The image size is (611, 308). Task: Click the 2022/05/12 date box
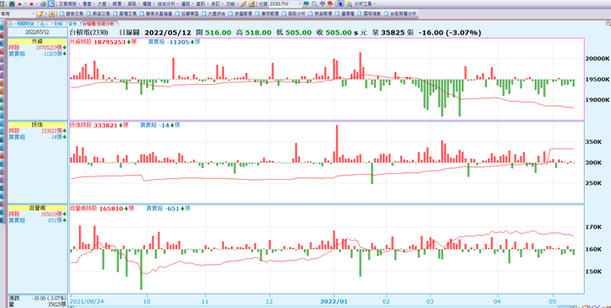37,32
